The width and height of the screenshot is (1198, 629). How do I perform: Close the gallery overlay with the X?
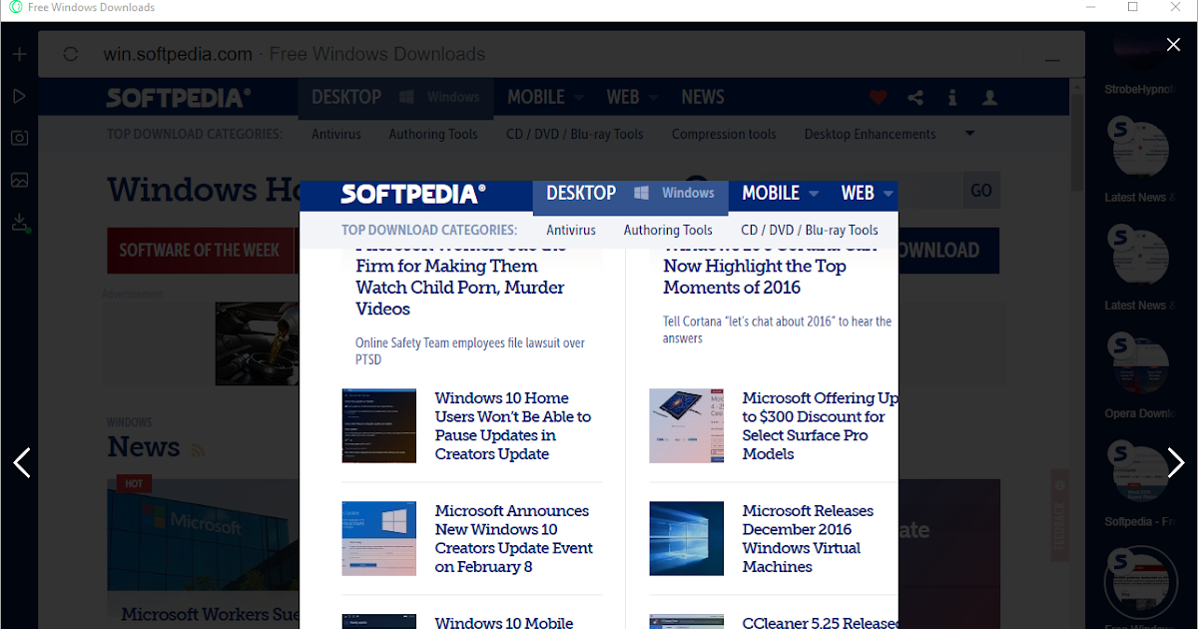click(1174, 44)
